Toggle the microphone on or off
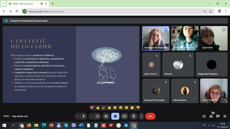 point(83,116)
